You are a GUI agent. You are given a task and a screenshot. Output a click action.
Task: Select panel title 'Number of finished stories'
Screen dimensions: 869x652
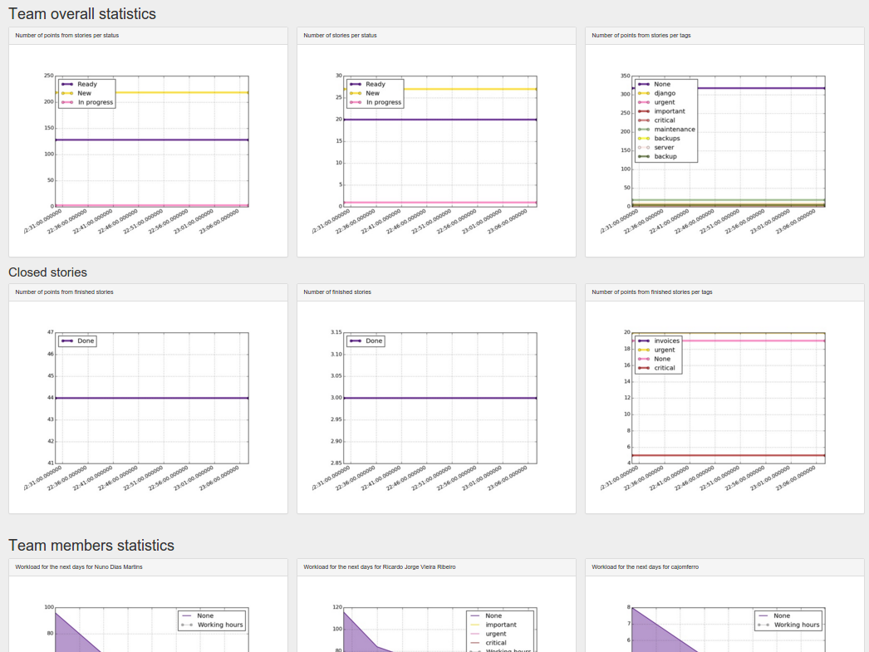click(337, 292)
